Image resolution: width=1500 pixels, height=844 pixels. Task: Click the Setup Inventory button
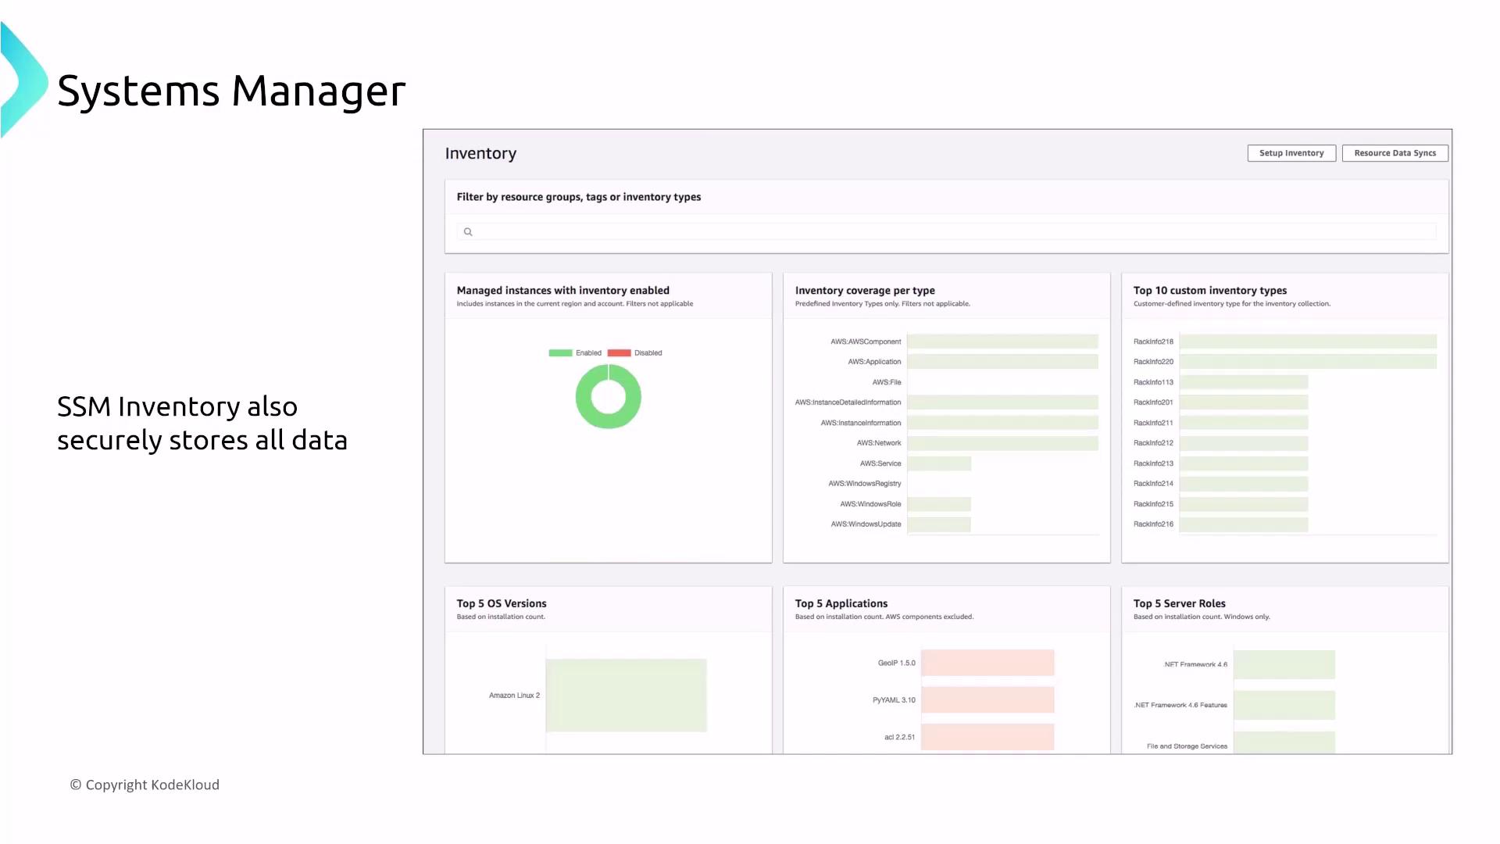(1291, 153)
